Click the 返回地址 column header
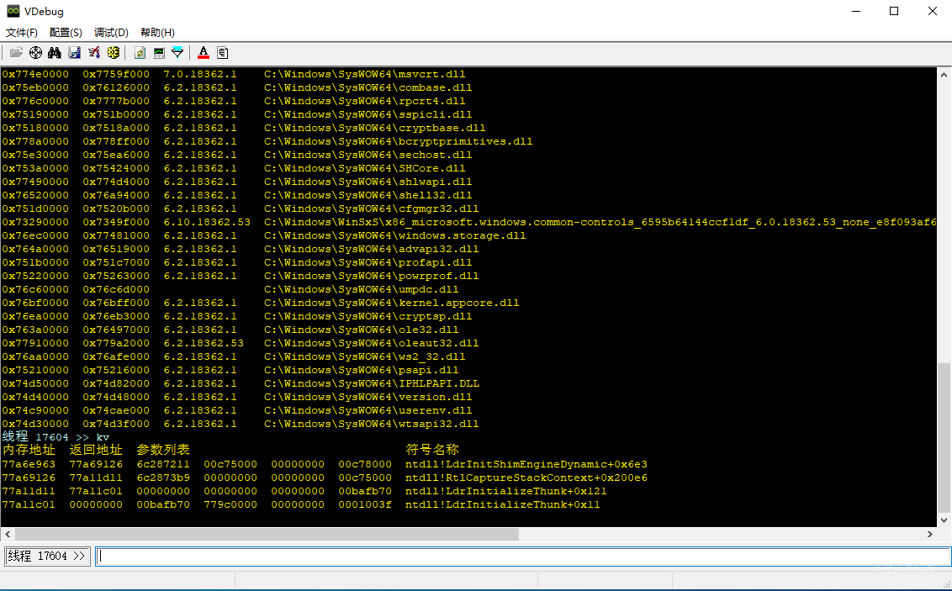 pyautogui.click(x=96, y=450)
